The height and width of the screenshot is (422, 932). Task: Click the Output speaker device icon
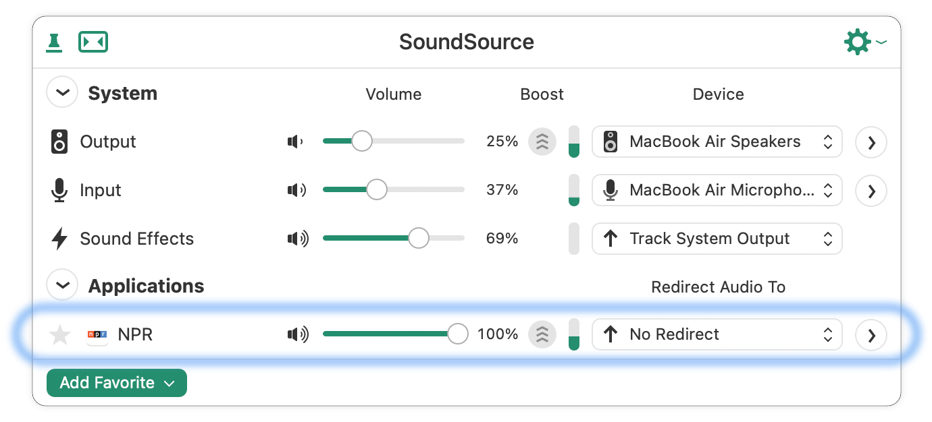click(60, 142)
